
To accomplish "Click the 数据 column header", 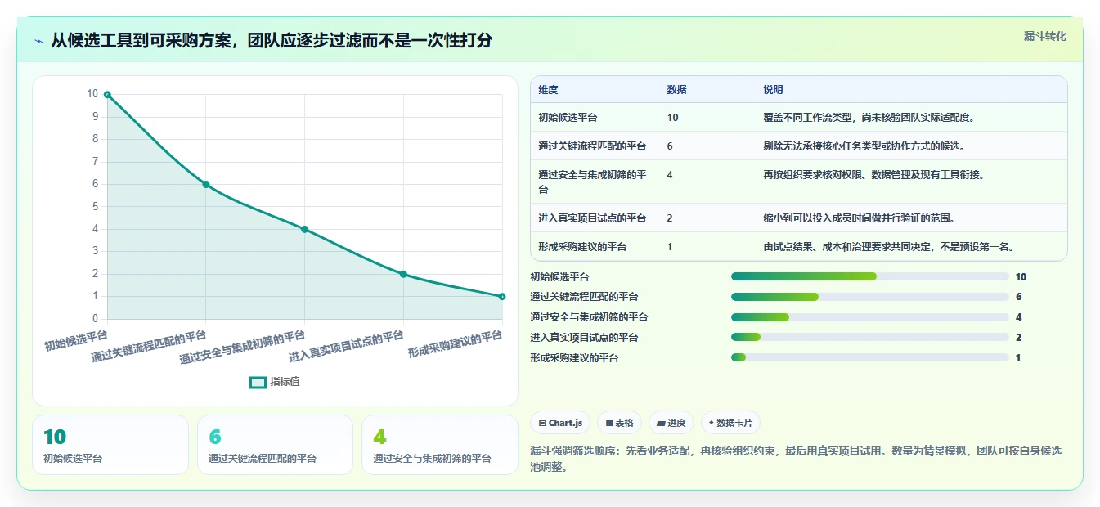I will (x=676, y=90).
